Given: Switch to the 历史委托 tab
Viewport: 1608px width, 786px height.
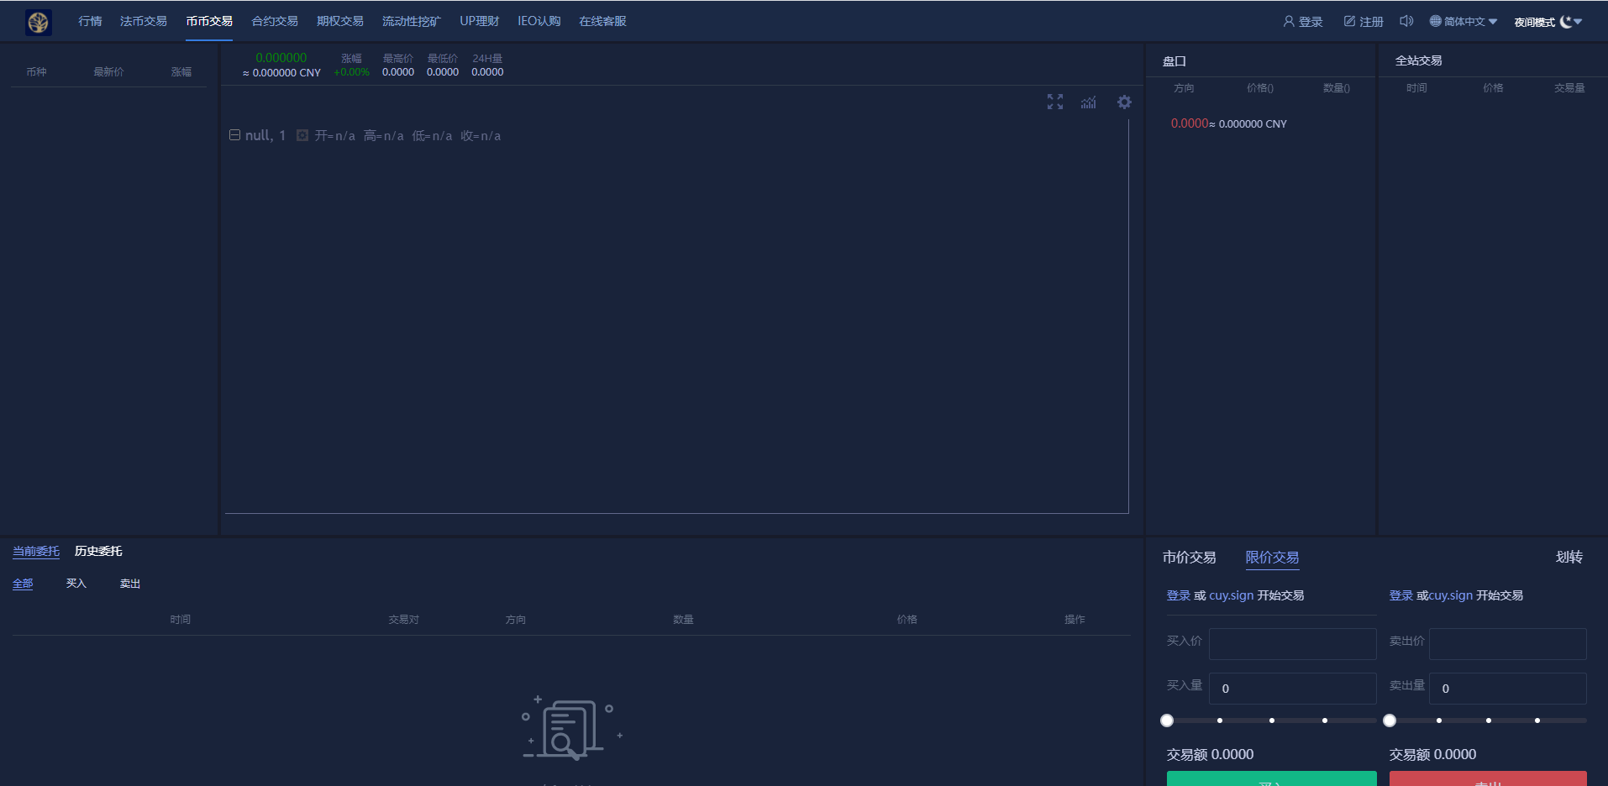Looking at the screenshot, I should (x=98, y=552).
